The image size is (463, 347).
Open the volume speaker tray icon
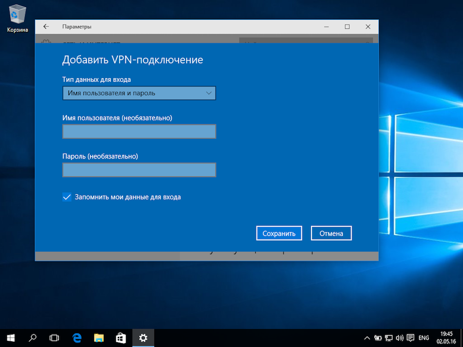coord(399,338)
